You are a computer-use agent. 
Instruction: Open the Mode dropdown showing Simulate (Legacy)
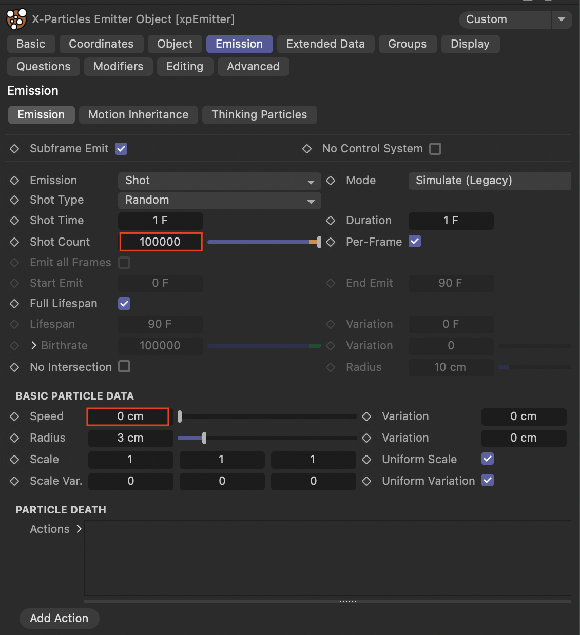pos(490,181)
